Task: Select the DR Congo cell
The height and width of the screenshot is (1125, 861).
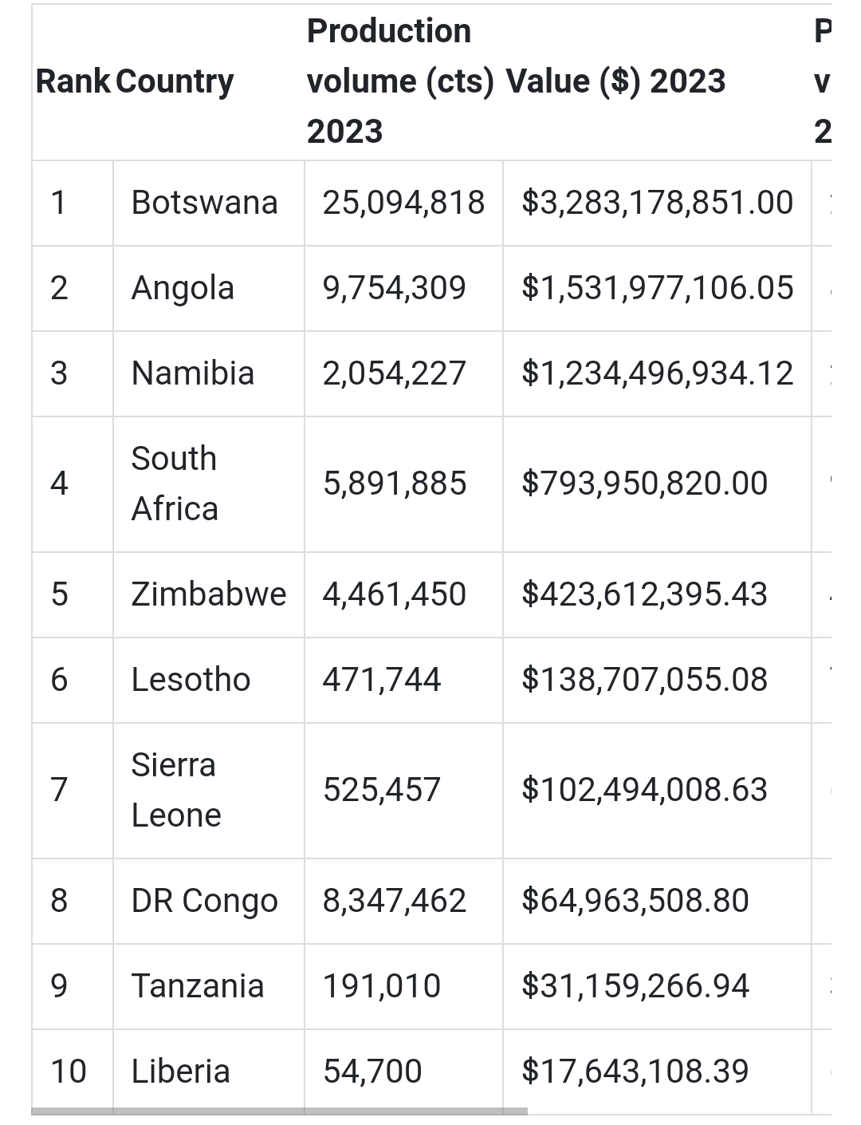Action: tap(204, 901)
